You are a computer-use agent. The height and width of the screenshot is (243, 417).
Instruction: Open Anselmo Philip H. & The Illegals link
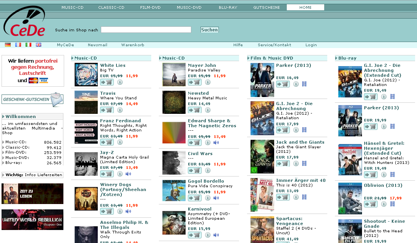point(124,225)
